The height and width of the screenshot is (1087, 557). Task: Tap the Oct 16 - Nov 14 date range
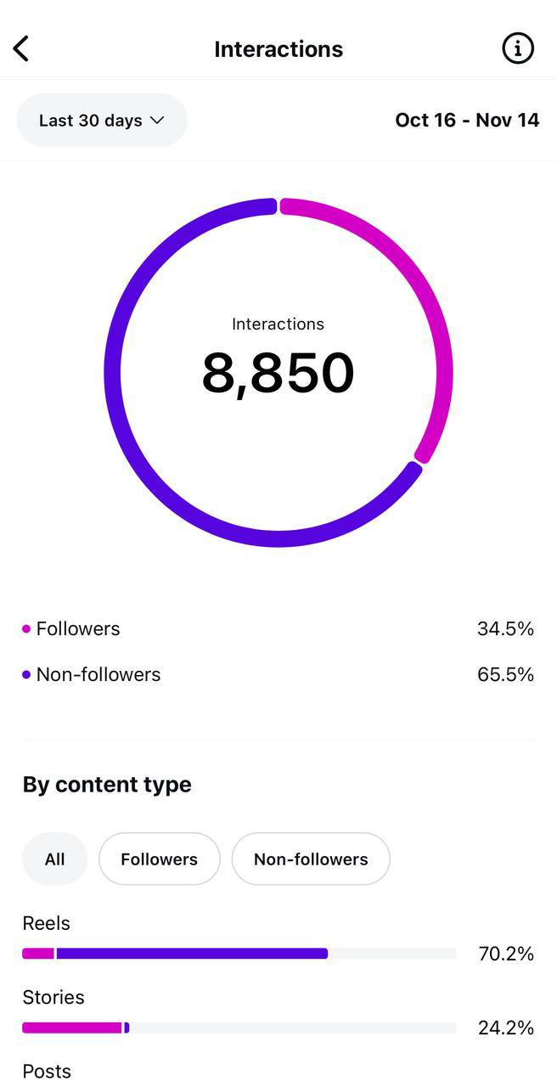click(x=467, y=121)
